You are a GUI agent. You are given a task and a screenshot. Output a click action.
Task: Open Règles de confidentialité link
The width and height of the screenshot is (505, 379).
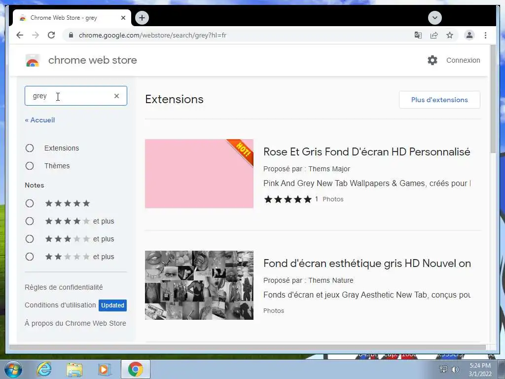(x=64, y=287)
